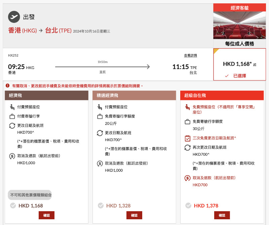Click the flight number HX252
This screenshot has height=225, width=269.
13,55
